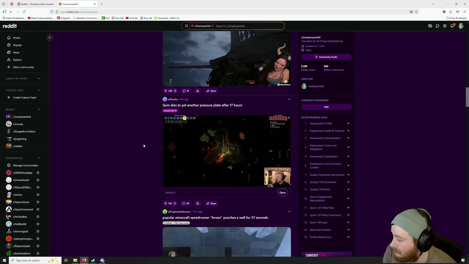Open the three-dot menu on Quin post
This screenshot has width=469, height=264.
point(289,99)
